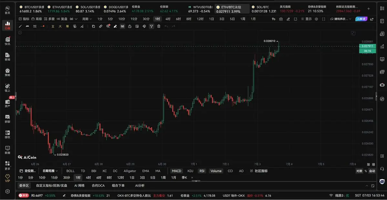The image size is (387, 200).
Task: Click the 异常 warning badge in status bar
Action: (x=24, y=195)
